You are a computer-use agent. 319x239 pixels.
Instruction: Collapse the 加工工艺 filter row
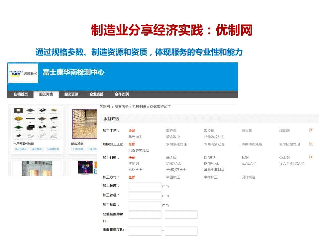click(x=311, y=130)
